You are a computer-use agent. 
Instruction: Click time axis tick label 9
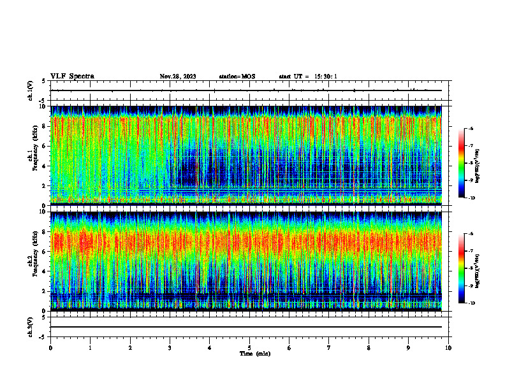coord(408,348)
